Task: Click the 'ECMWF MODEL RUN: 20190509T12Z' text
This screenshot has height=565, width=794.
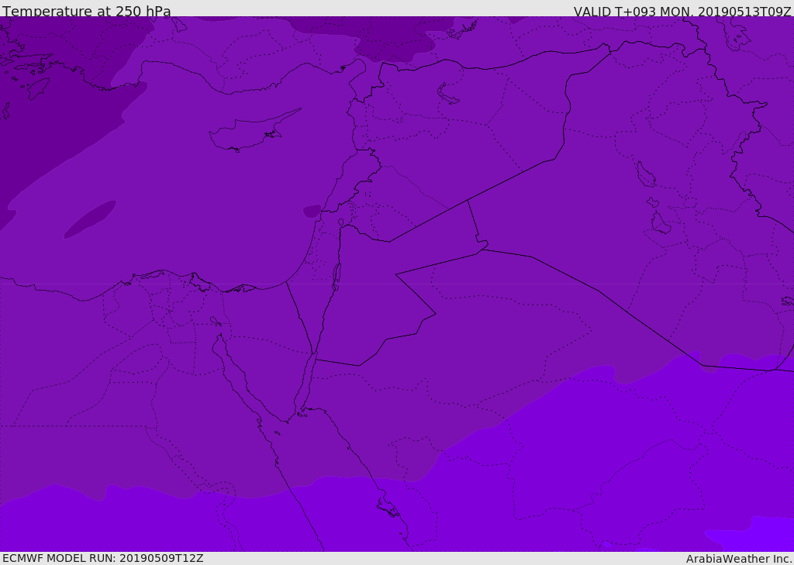Action: [x=103, y=558]
